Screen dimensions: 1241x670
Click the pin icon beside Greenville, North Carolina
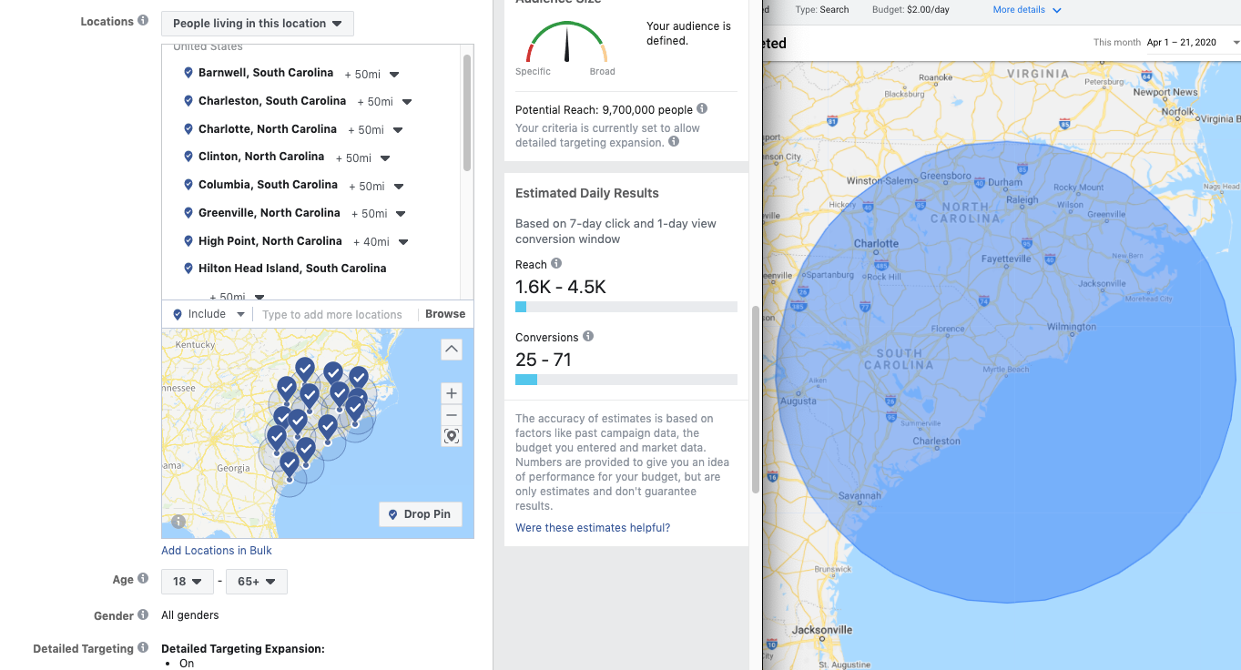(x=188, y=213)
